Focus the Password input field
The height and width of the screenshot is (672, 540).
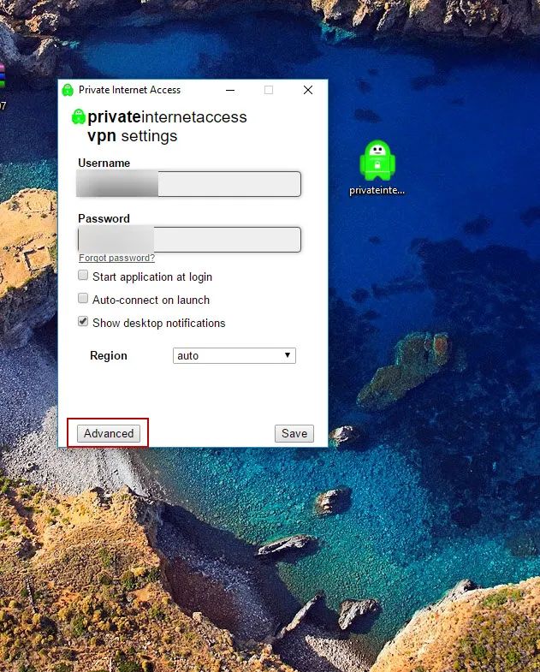(x=189, y=240)
